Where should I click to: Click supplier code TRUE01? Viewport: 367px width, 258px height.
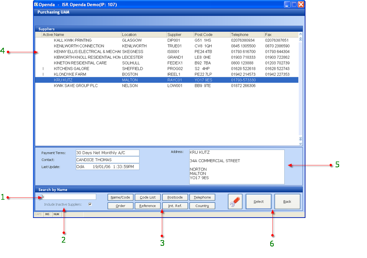(x=174, y=46)
